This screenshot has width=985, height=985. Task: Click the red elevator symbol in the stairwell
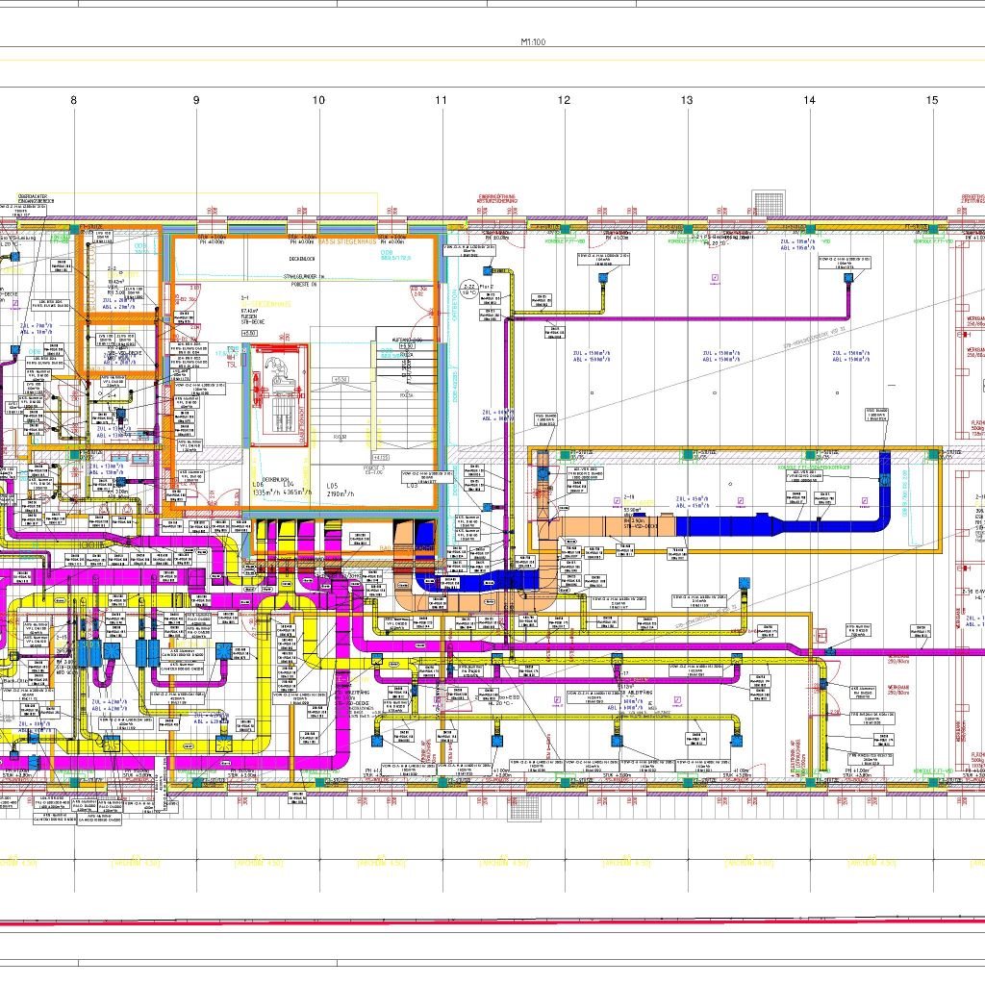pos(280,391)
